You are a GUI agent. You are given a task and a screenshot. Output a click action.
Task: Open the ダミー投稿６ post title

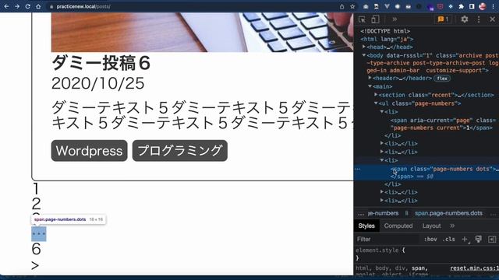point(101,63)
